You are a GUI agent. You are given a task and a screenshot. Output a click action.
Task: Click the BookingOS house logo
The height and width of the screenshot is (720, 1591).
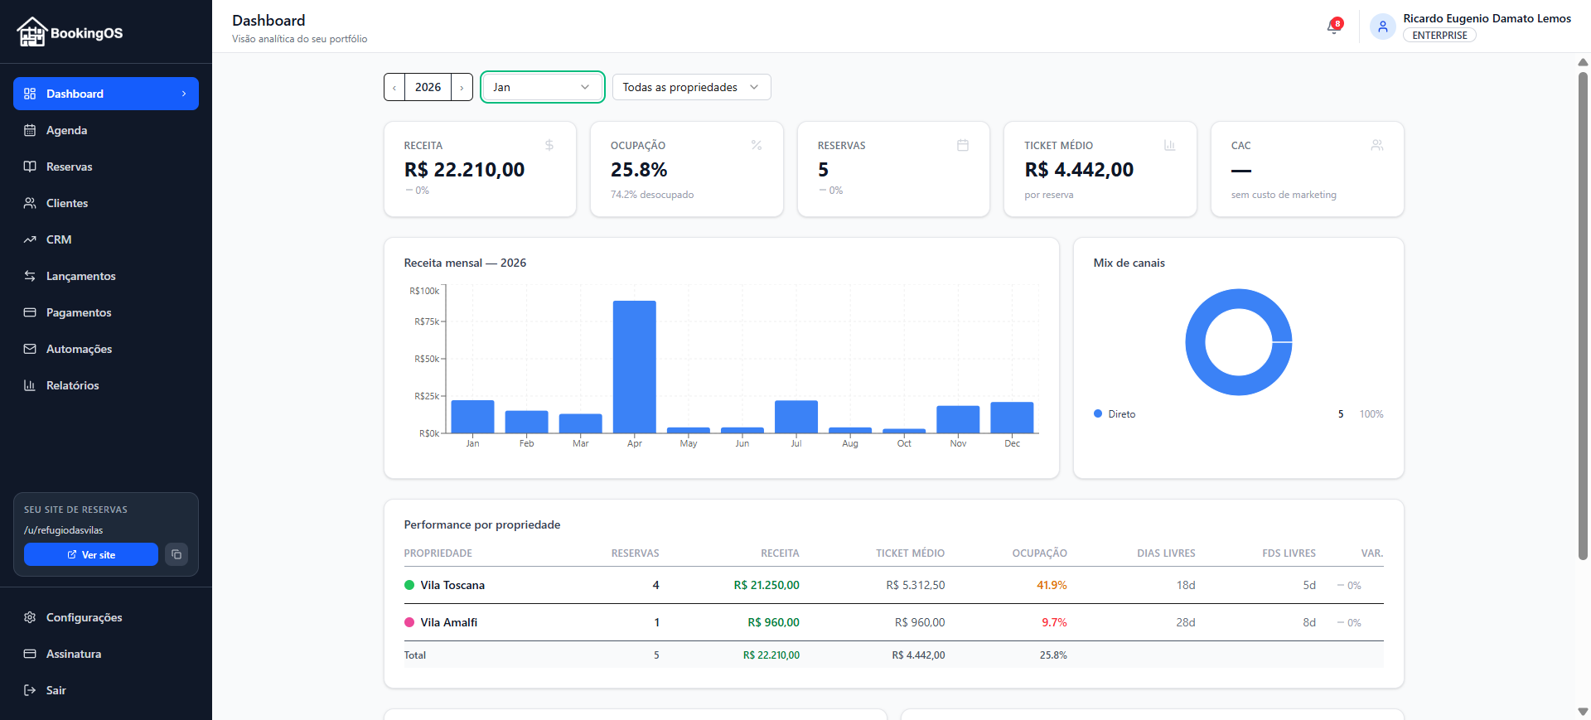click(x=31, y=32)
